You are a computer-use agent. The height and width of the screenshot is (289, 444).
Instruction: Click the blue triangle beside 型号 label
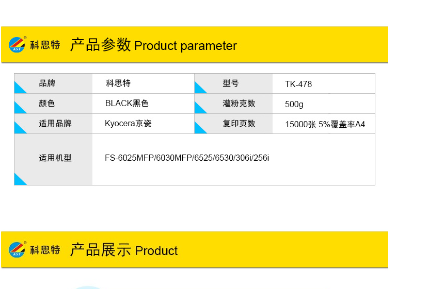click(x=201, y=88)
